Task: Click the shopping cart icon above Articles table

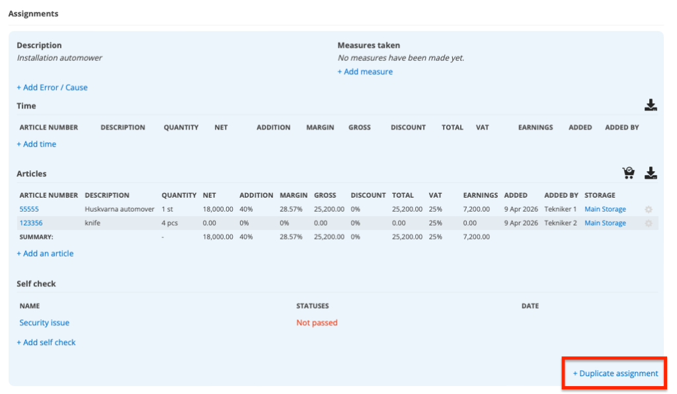Action: tap(628, 173)
